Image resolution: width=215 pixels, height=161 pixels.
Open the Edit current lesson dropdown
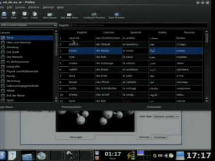(x=28, y=25)
